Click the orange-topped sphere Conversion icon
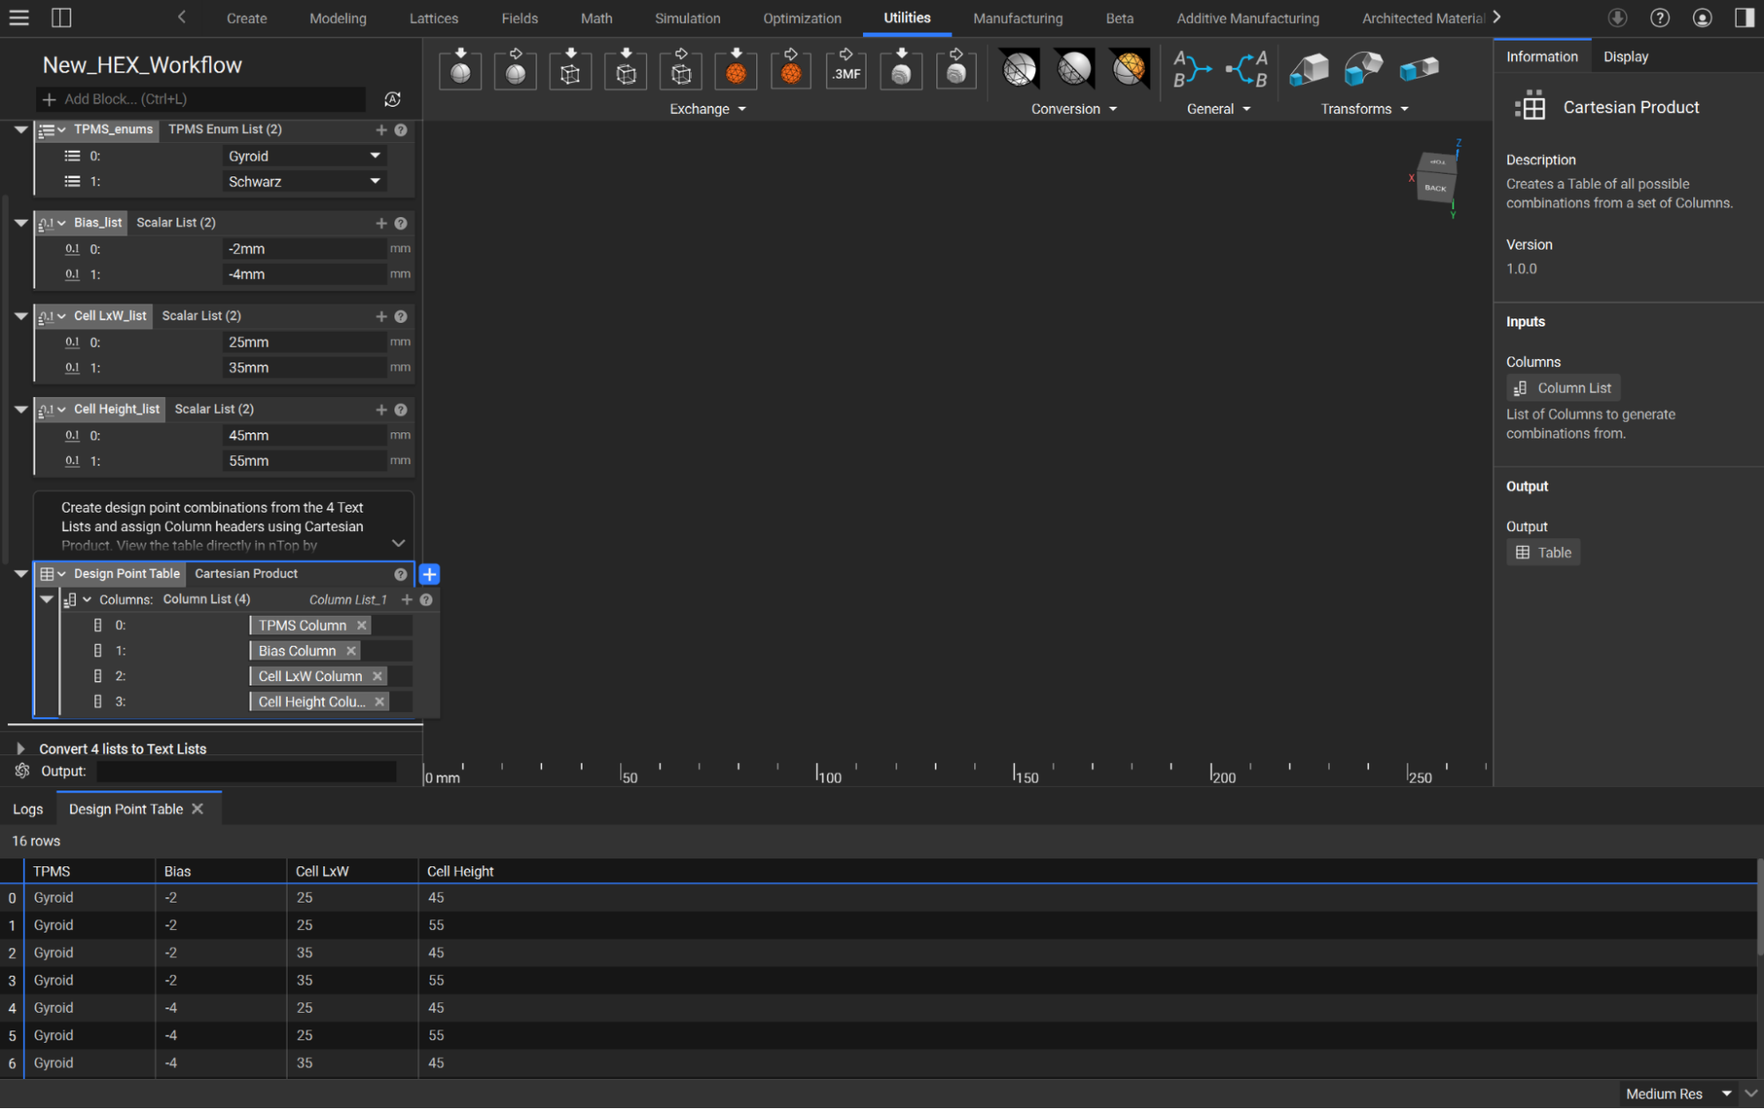 (x=1129, y=68)
